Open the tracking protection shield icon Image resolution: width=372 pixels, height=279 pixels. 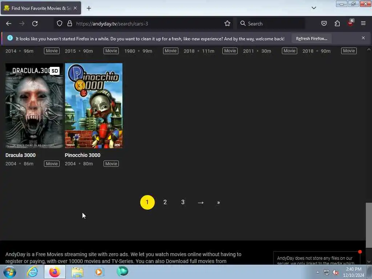click(60, 24)
